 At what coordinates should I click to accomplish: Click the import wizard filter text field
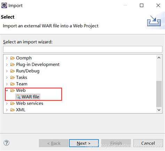coord(82,49)
